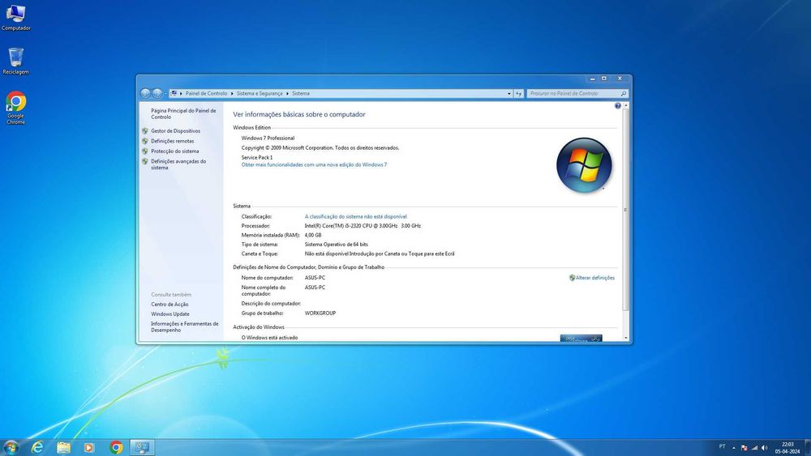Click the PT language indicator
The height and width of the screenshot is (456, 811).
pos(722,447)
